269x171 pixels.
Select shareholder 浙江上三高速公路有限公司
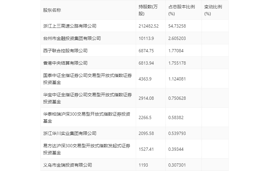(x=70, y=26)
